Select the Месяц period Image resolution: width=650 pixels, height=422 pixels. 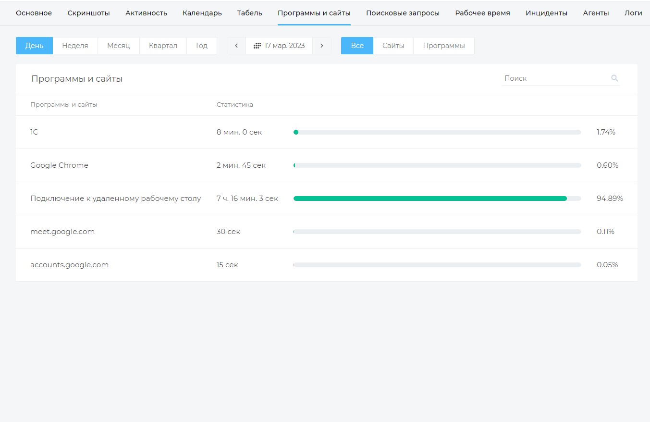[x=118, y=46]
